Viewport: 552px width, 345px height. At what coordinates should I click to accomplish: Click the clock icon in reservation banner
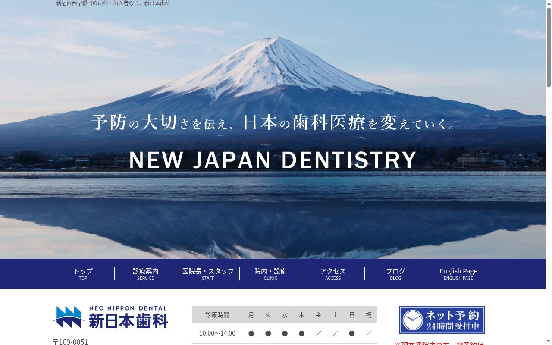coord(413,320)
